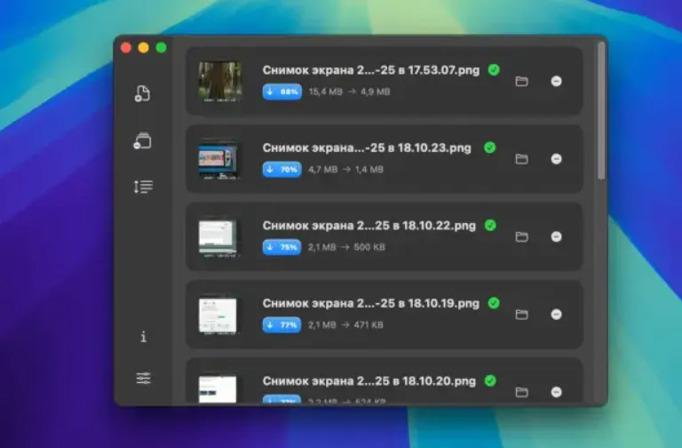This screenshot has width=682, height=448.
Task: Open the settings sliders icon in sidebar
Action: point(144,378)
